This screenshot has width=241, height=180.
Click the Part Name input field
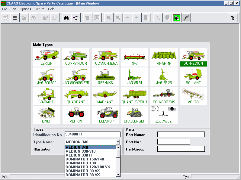181,135
